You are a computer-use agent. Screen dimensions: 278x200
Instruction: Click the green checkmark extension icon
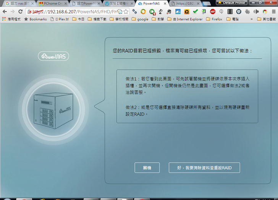195,11
